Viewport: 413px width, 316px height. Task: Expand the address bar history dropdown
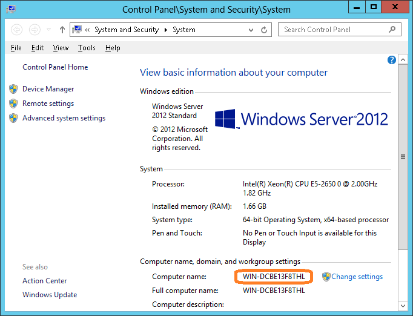[x=251, y=30]
